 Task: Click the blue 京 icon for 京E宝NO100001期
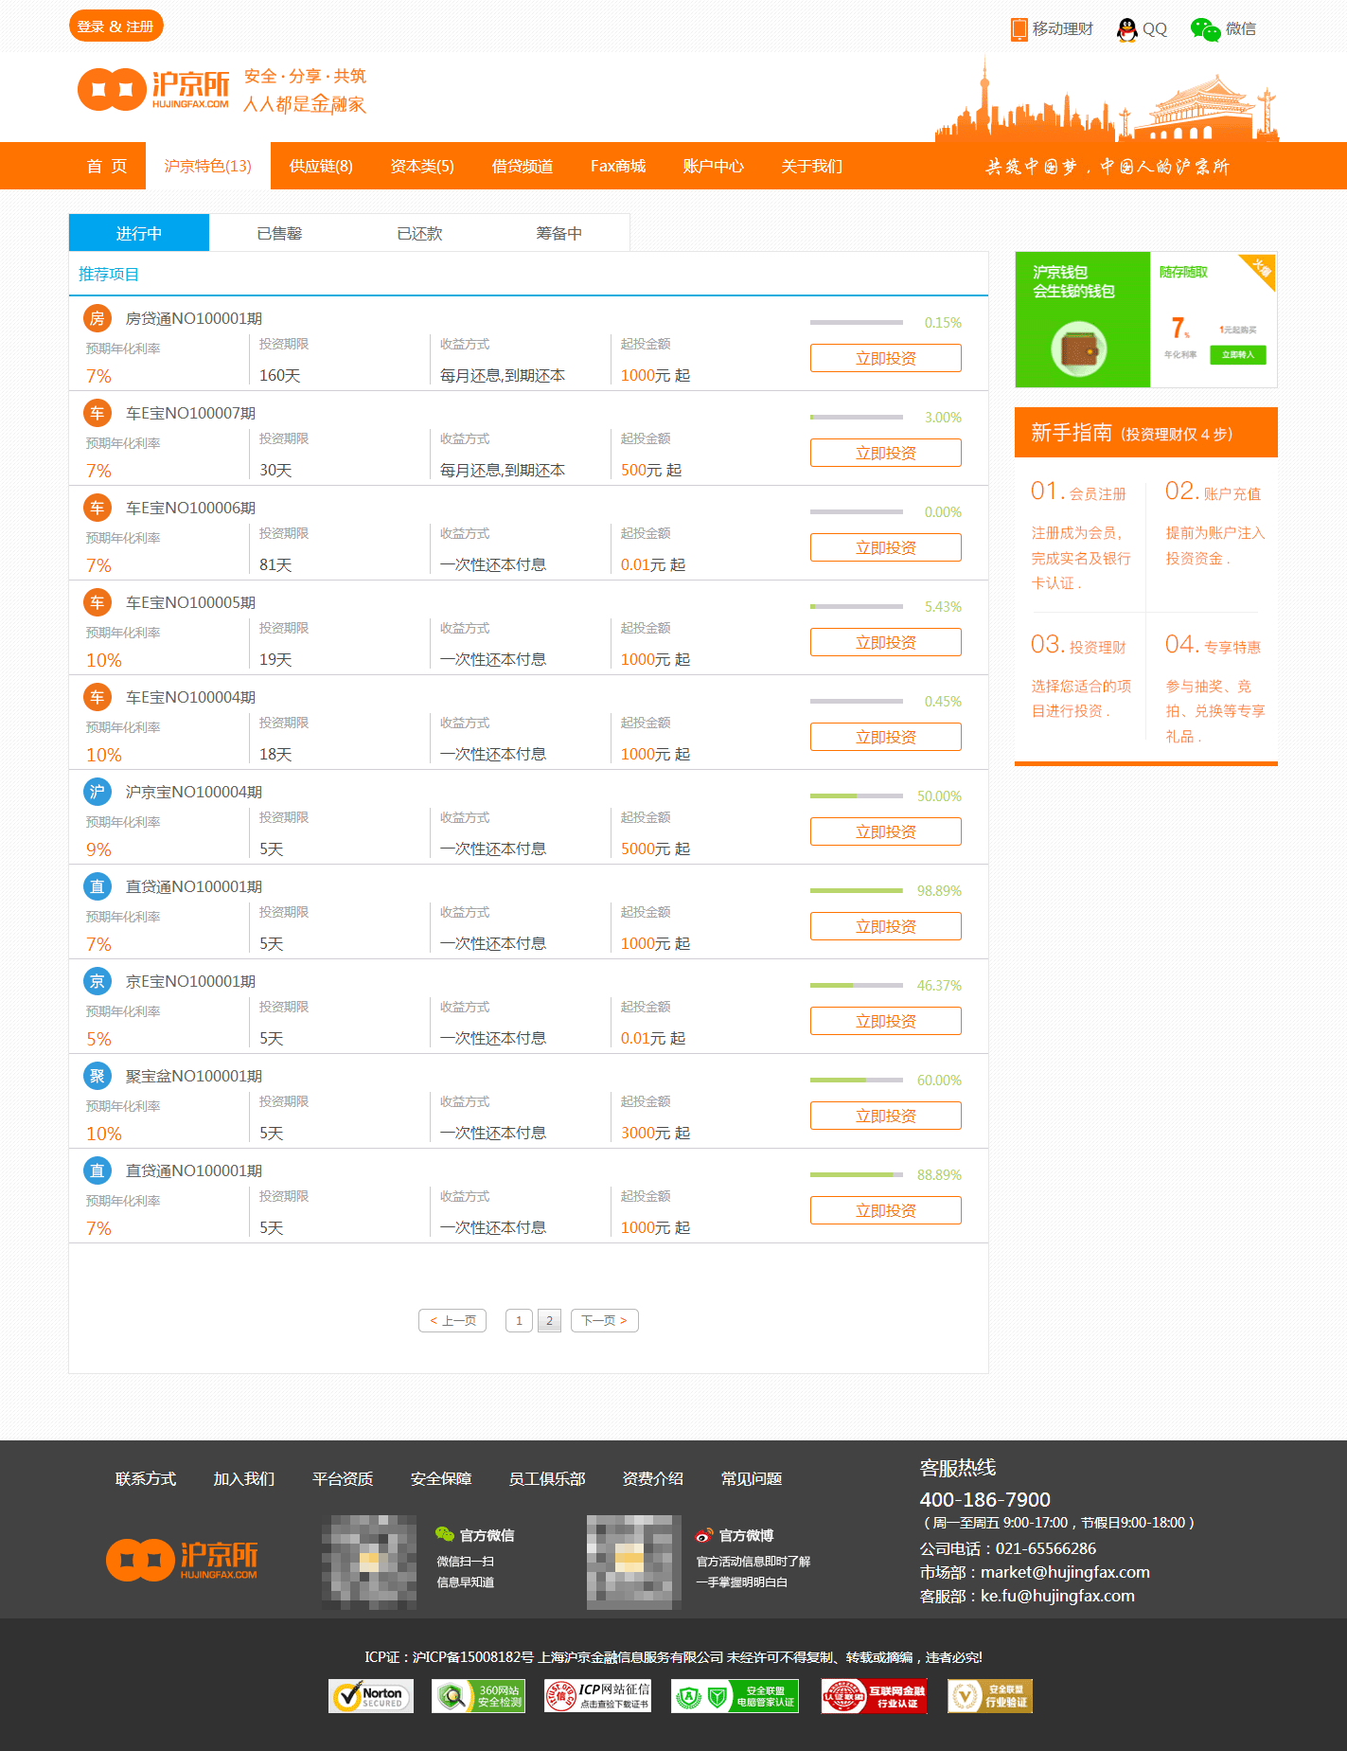(x=97, y=981)
